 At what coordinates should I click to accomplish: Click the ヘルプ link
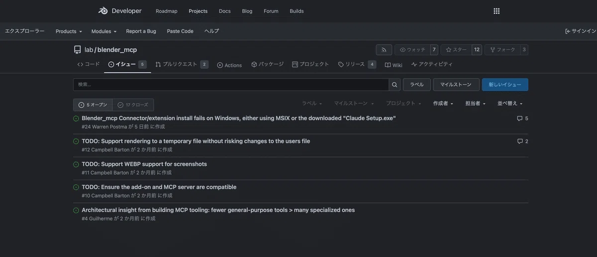point(211,31)
